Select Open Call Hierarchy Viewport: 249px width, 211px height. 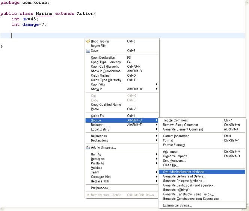(x=122, y=67)
